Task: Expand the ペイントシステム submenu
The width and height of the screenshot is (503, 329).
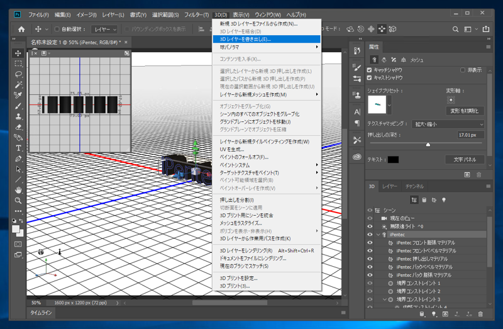Action: coord(267,165)
